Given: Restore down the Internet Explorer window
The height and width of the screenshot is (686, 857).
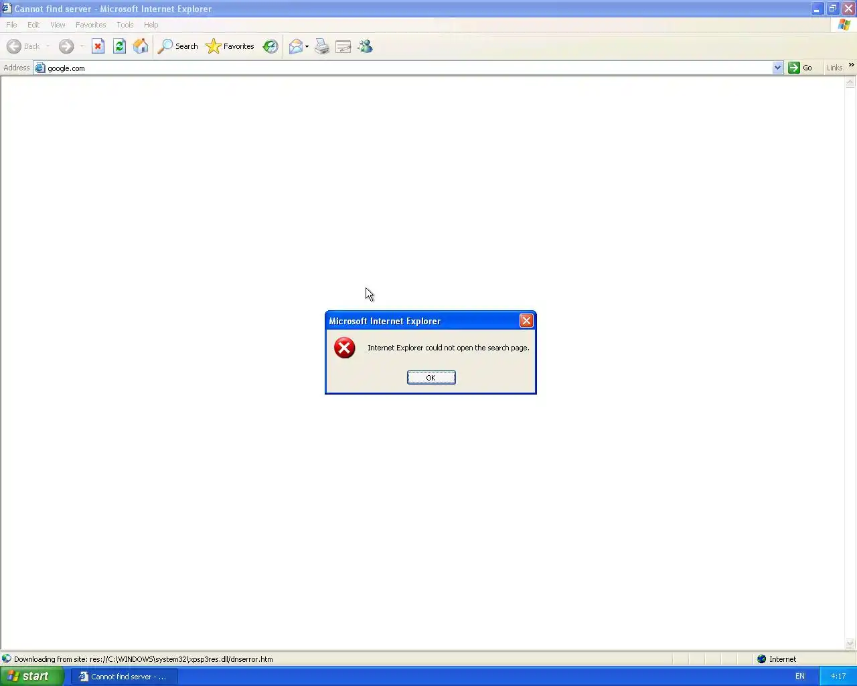Looking at the screenshot, I should click(x=832, y=9).
